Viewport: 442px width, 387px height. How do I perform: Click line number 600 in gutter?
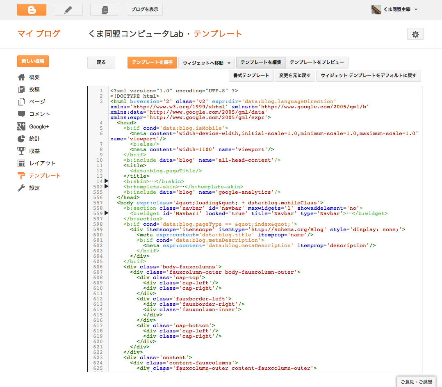(98, 235)
